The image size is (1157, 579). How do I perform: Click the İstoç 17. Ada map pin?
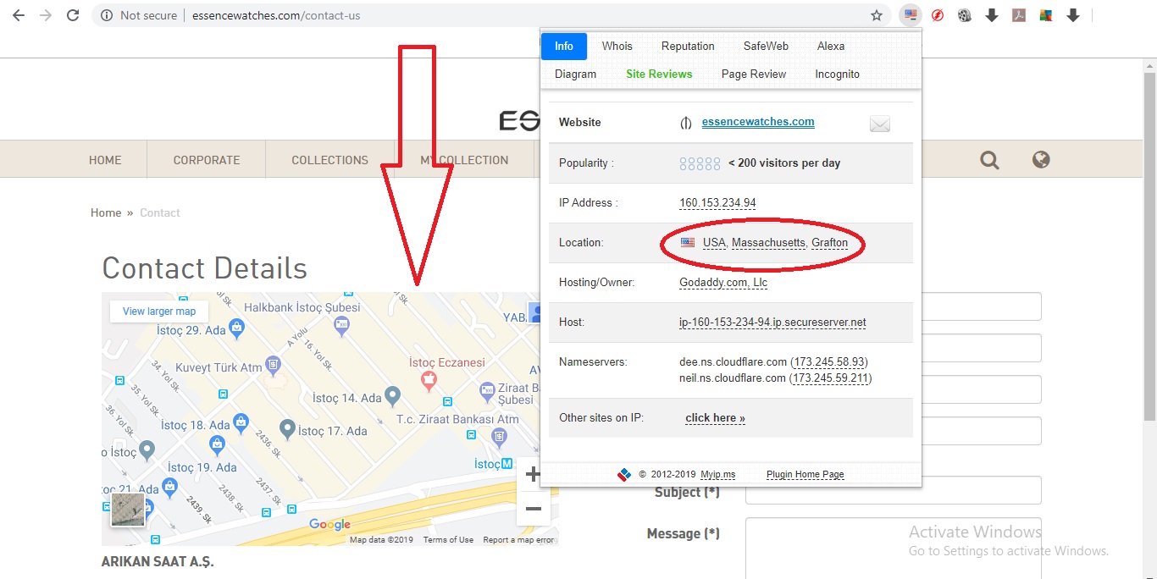click(287, 429)
